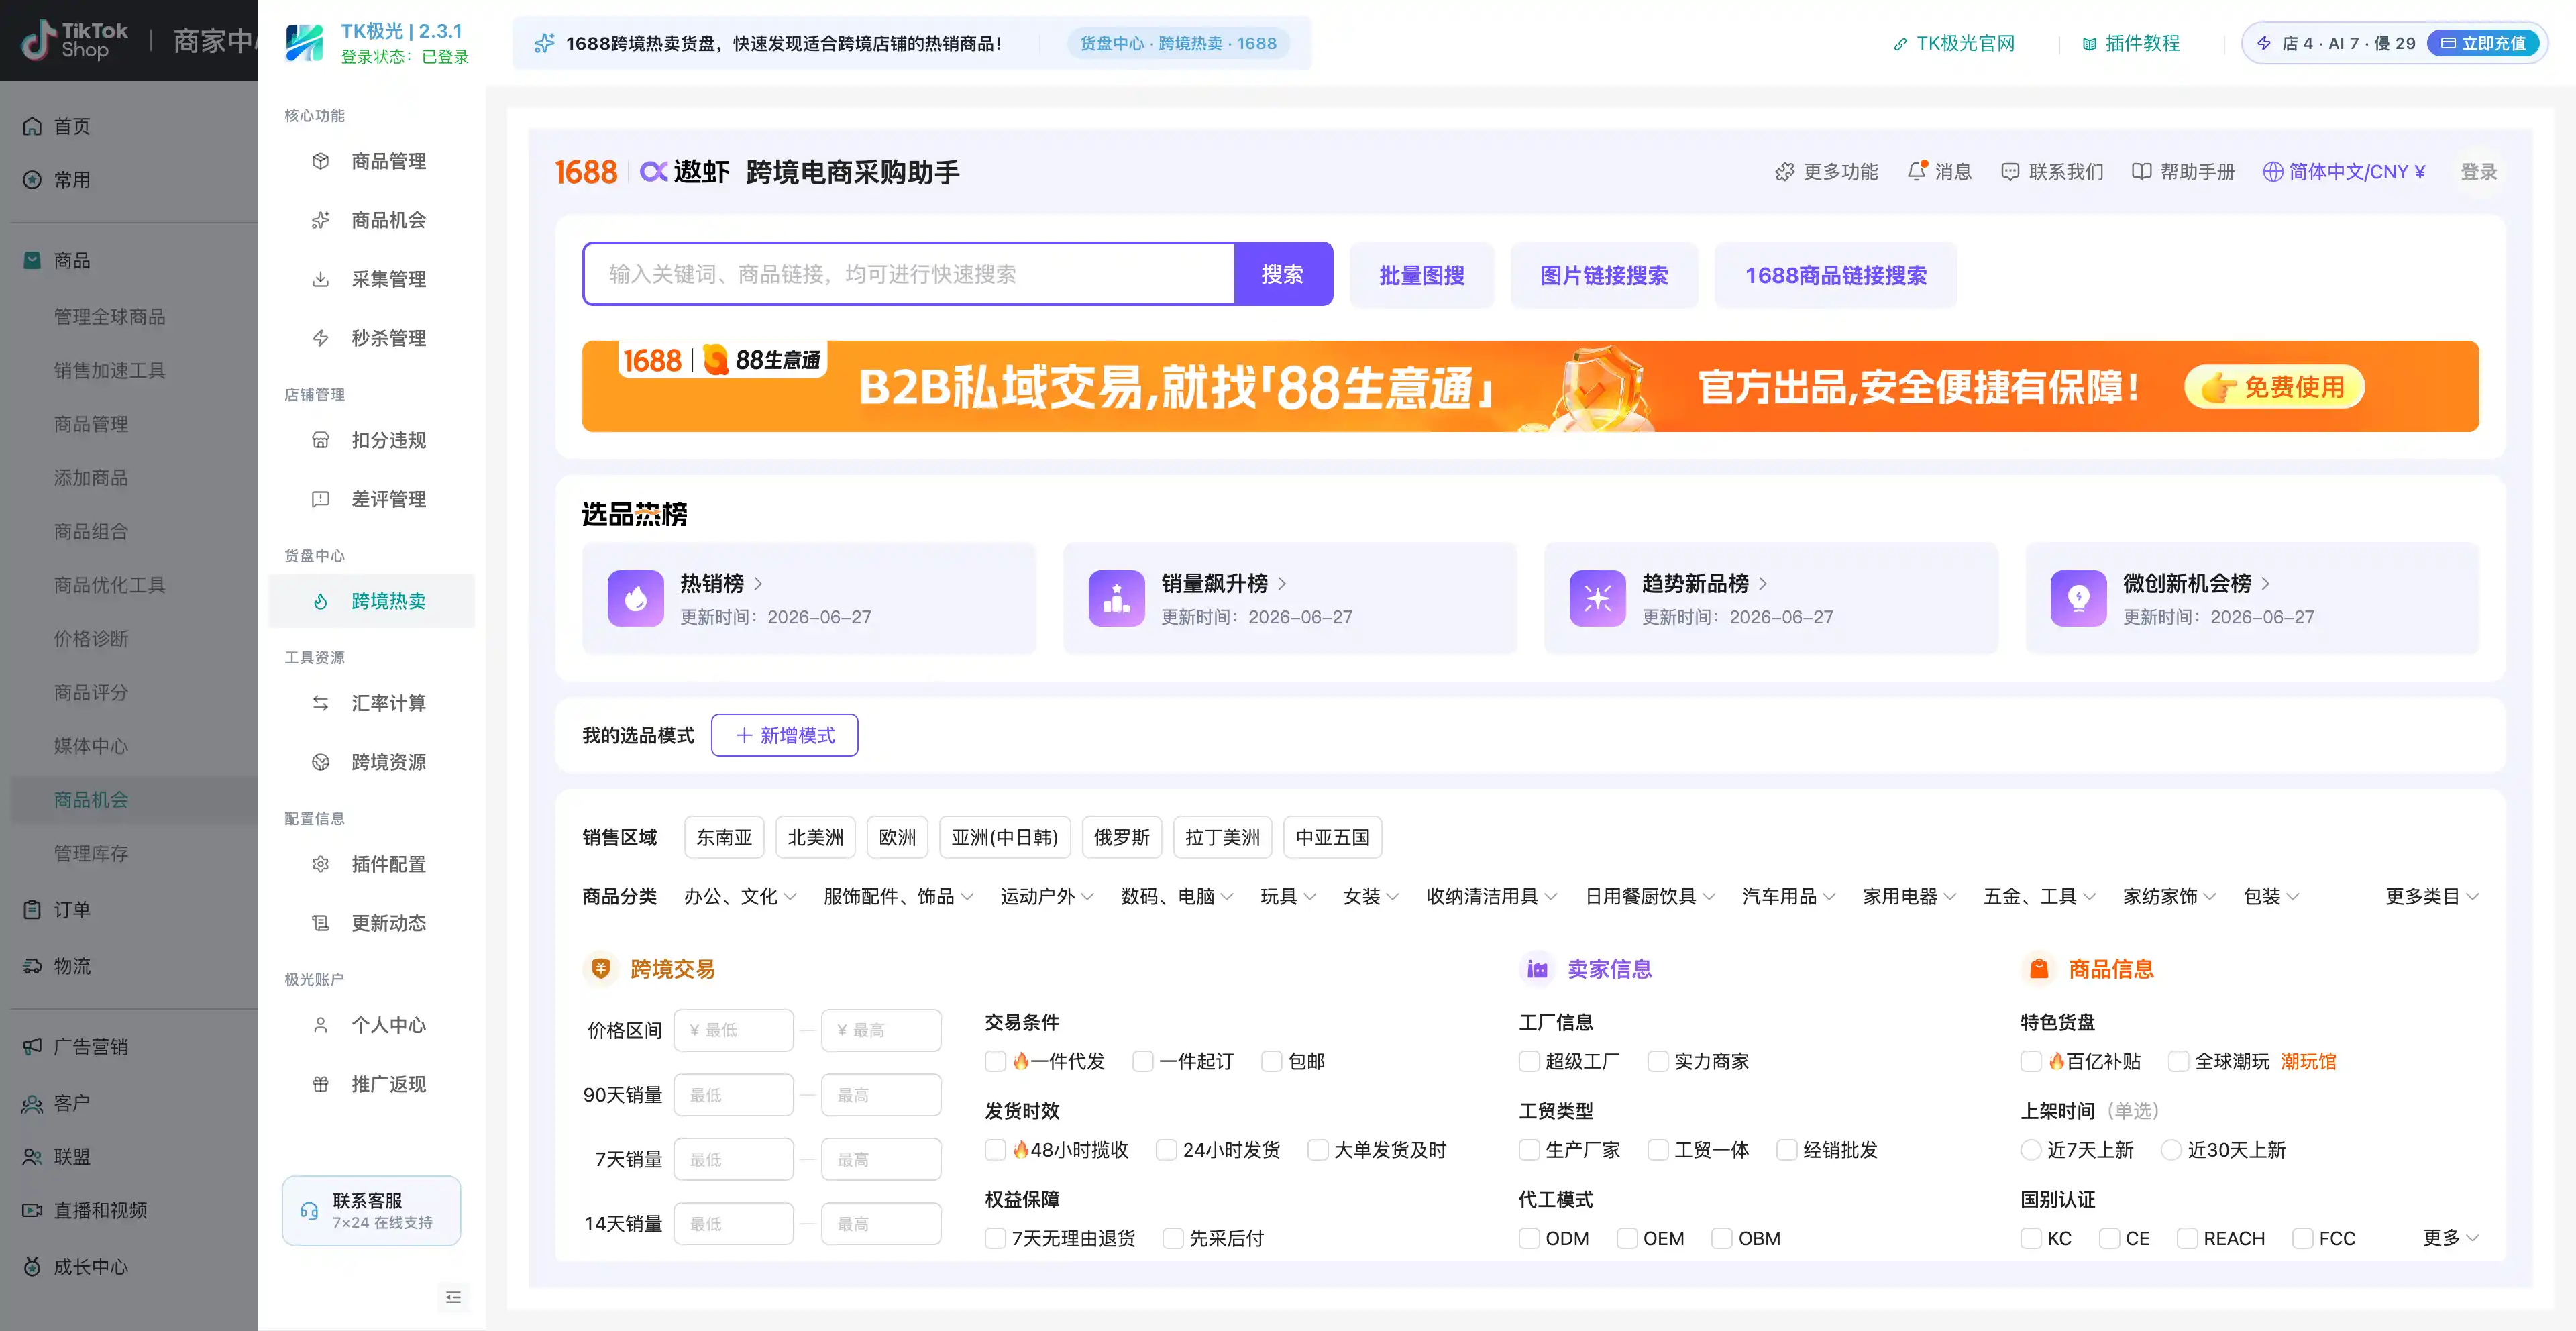Open 商品管理 cube icon in plugin sidebar
Viewport: 2576px width, 1331px height.
point(320,161)
